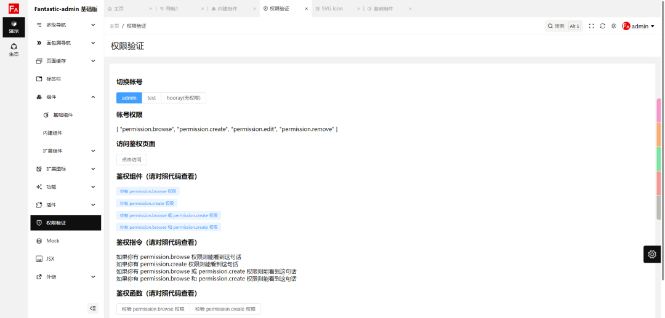The image size is (665, 318).
Task: Switch account to admin
Action: pos(129,98)
